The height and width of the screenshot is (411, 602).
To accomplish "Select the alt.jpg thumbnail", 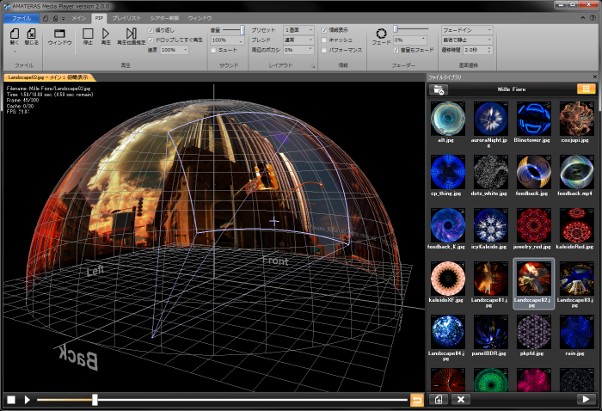I will click(448, 118).
